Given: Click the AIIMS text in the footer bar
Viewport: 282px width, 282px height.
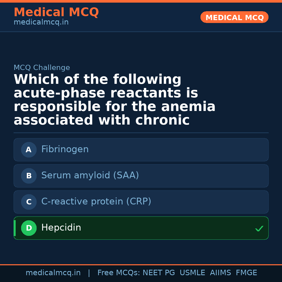Looking at the screenshot, I should pos(221,272).
